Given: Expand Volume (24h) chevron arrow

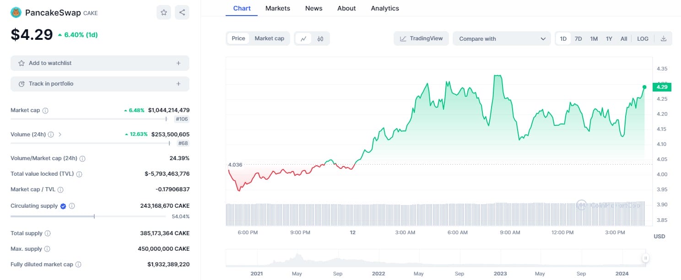Looking at the screenshot, I should click(60, 135).
